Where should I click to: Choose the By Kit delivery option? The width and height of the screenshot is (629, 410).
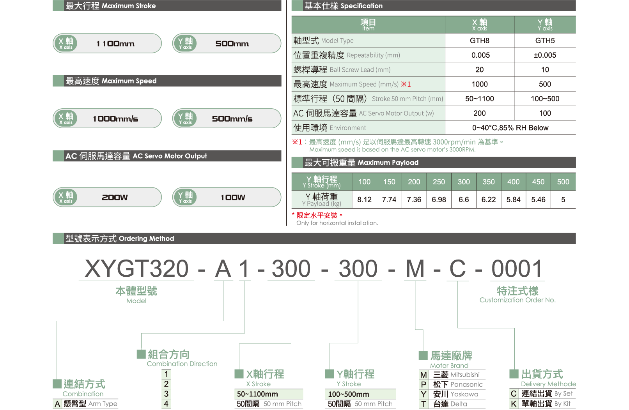(x=542, y=404)
